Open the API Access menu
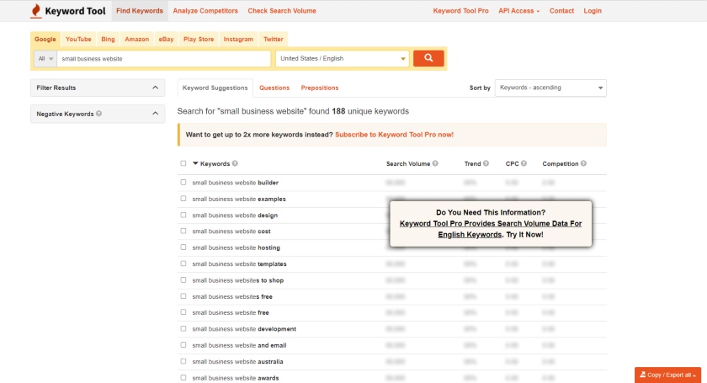707x383 pixels. click(518, 11)
